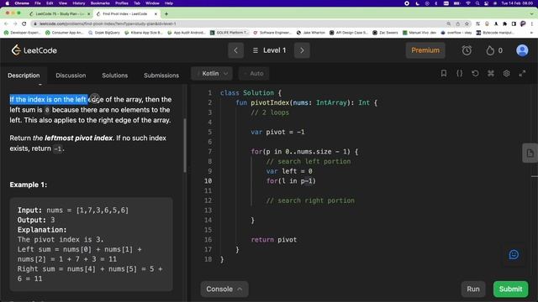The width and height of the screenshot is (538, 302).
Task: Bookmark this page with the star icon
Action: coord(467,23)
